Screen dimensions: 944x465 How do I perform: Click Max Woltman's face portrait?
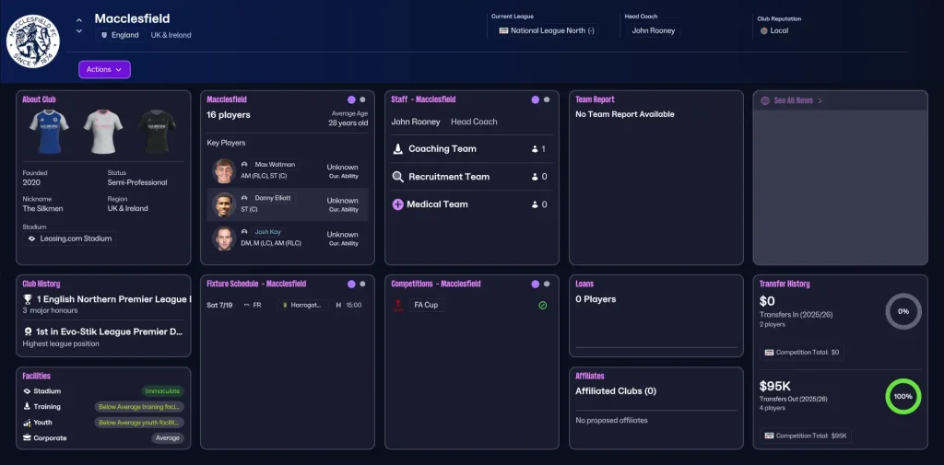223,171
